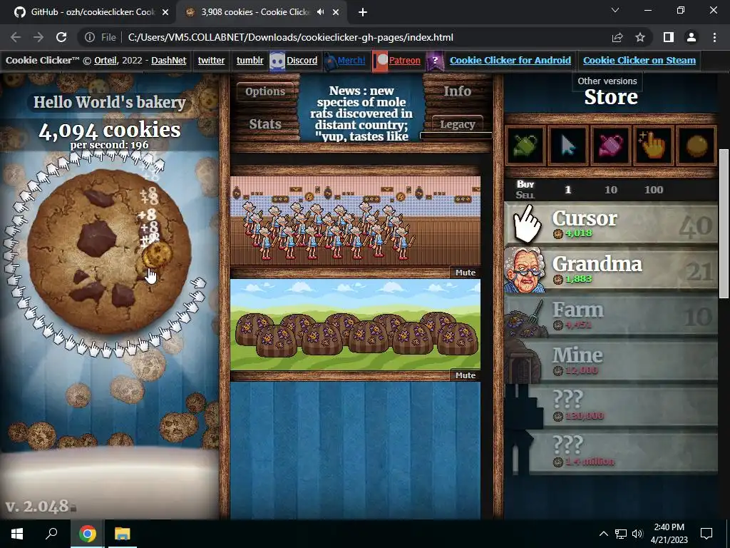Image resolution: width=730 pixels, height=548 pixels.
Task: Rename Hello World's bakery
Action: [110, 102]
